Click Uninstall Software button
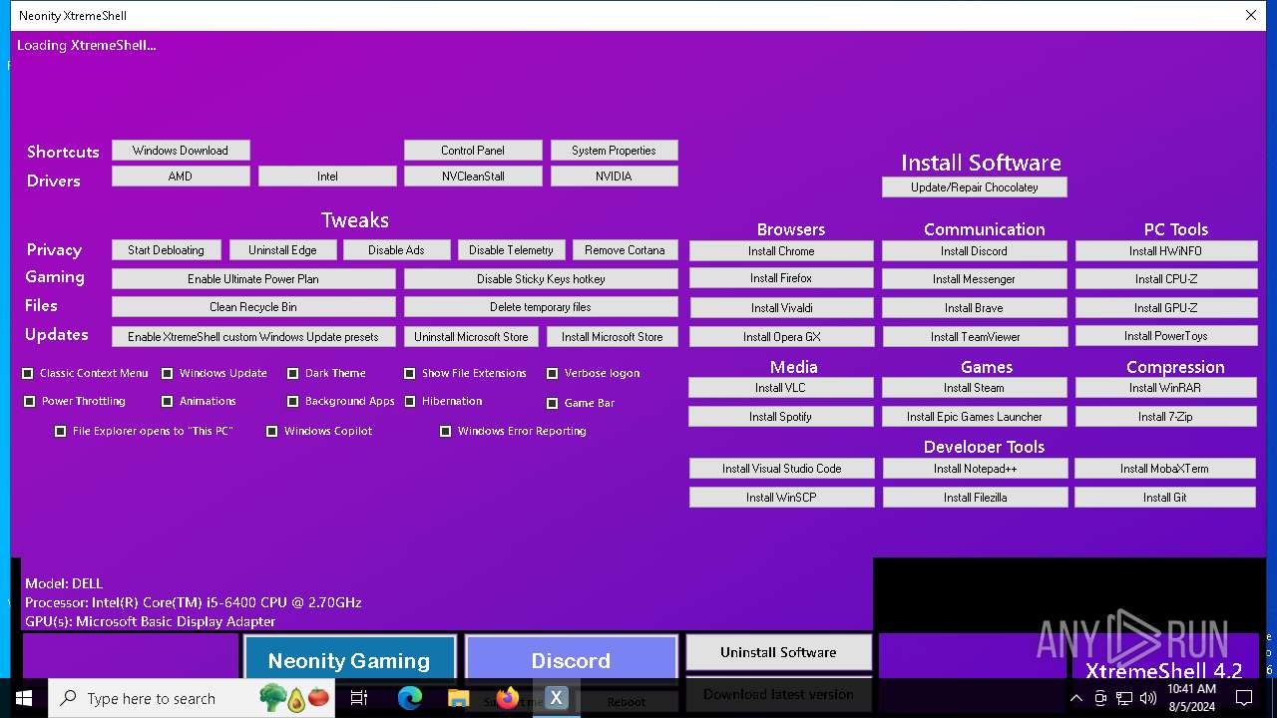 tap(778, 652)
